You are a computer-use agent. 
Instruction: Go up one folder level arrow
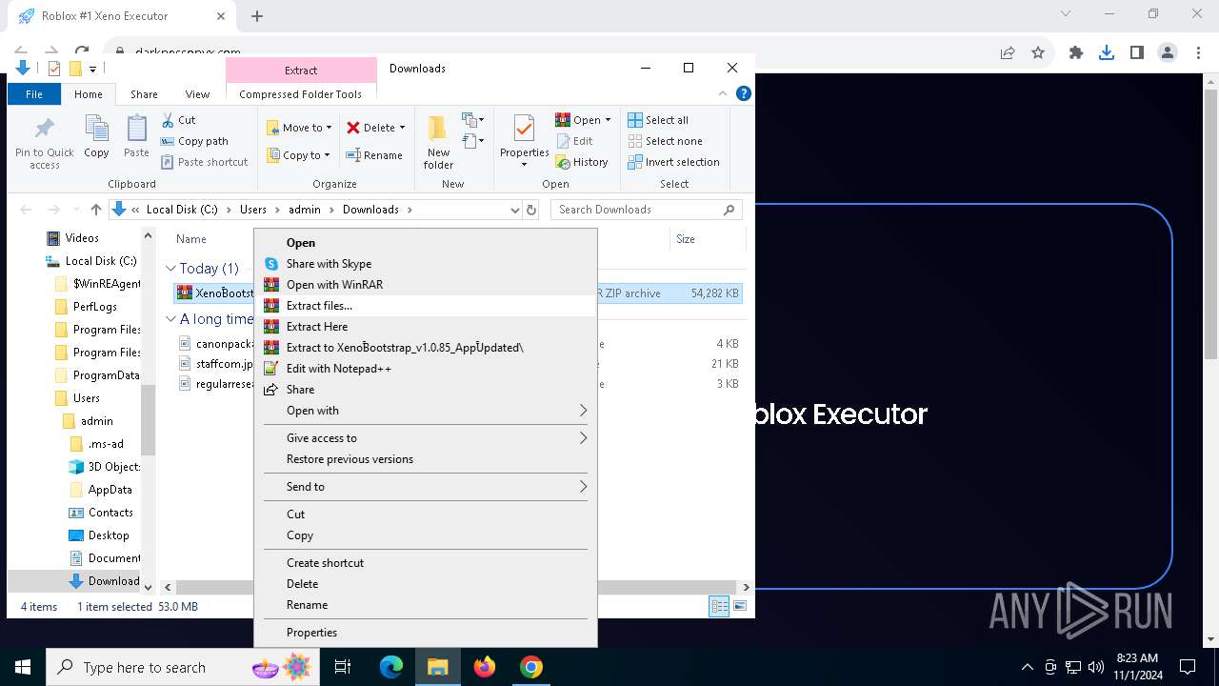click(x=95, y=210)
